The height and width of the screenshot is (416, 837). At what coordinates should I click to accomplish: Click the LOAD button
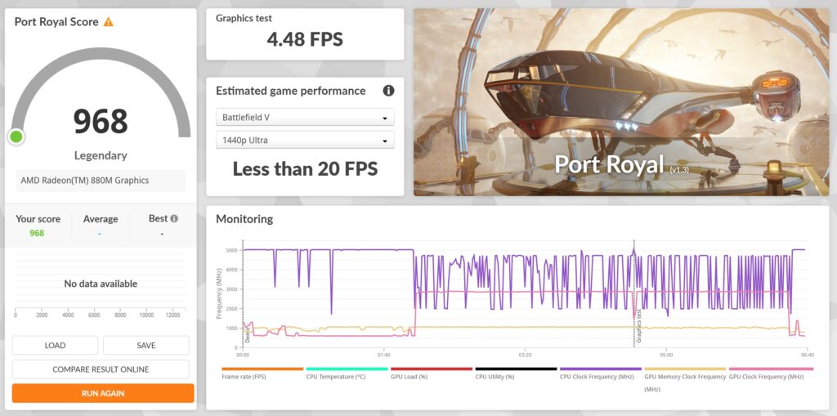pos(55,346)
